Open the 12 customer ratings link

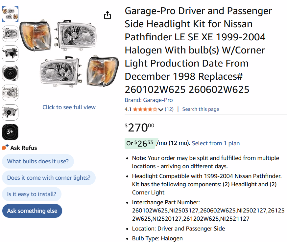pos(169,109)
